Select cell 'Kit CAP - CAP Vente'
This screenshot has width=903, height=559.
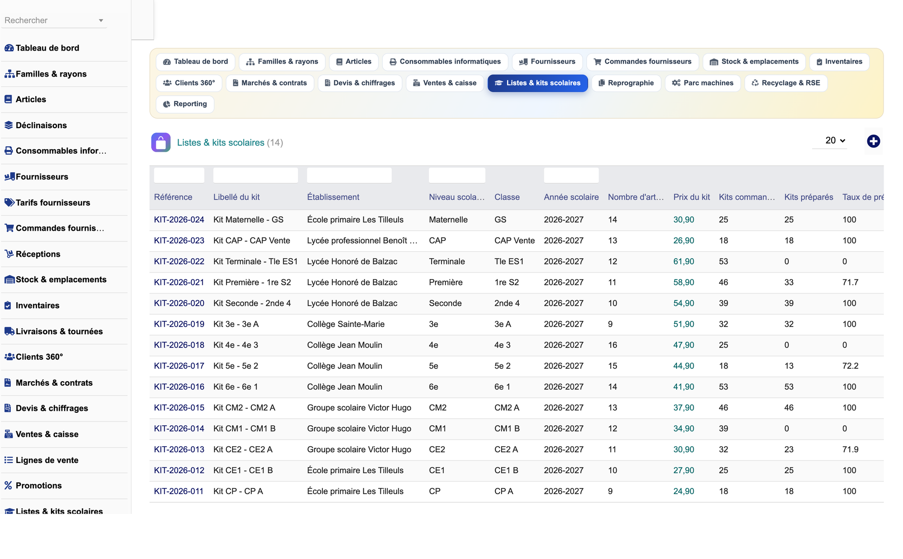[x=252, y=240]
